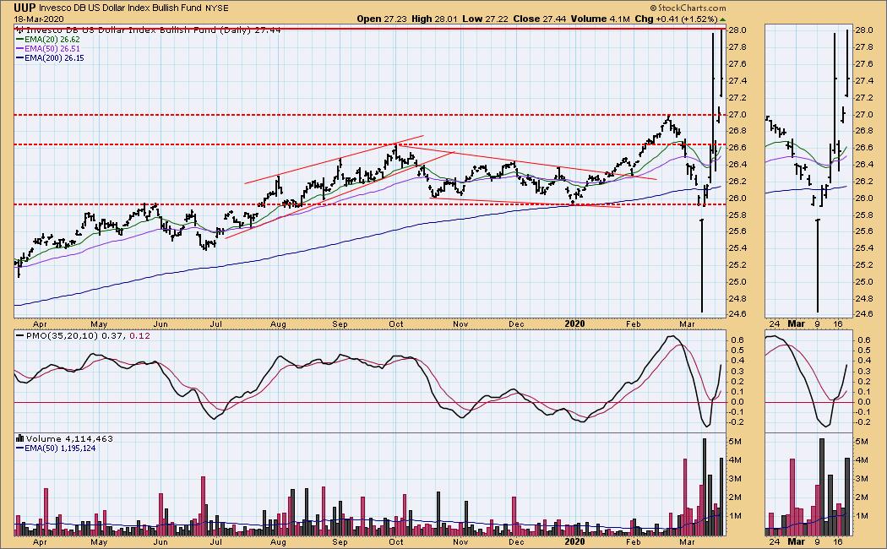Click 5M on the zoomed panel's volume axis
Screen dimensions: 887x549
coord(863,441)
